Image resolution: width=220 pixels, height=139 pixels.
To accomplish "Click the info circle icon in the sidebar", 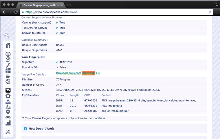I will [8, 54].
